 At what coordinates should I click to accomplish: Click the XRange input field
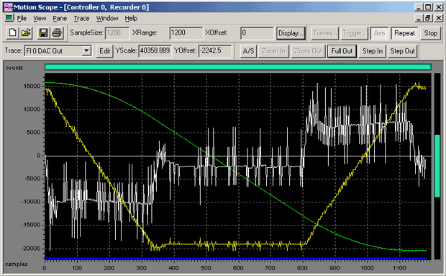point(186,33)
